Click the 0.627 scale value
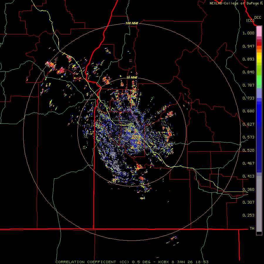This screenshot has width=264, height=264. [248, 124]
